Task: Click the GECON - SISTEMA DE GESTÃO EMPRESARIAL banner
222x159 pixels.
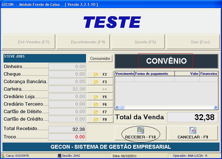Action: 111,147
